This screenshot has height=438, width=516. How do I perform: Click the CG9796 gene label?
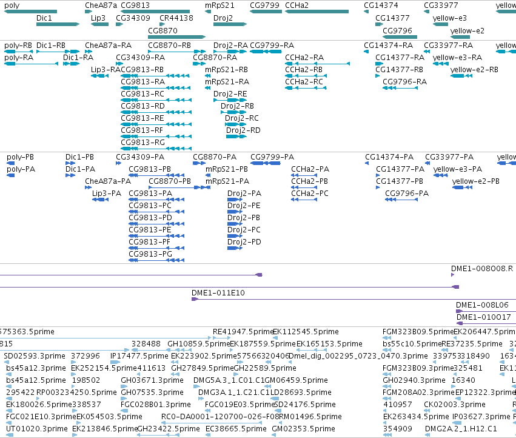(397, 30)
